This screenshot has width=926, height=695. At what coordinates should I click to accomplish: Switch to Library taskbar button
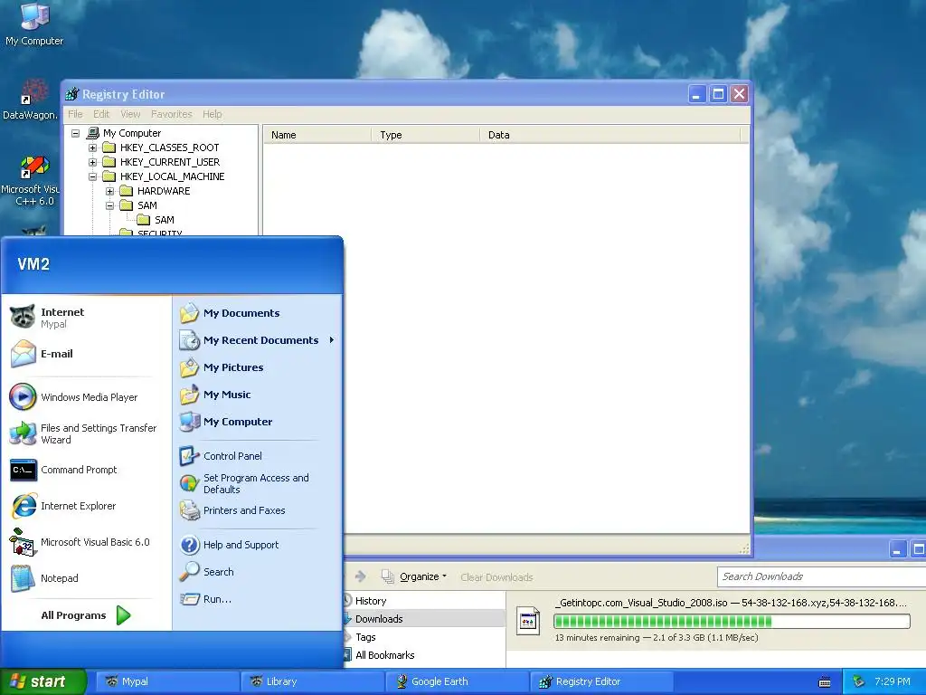click(x=313, y=682)
